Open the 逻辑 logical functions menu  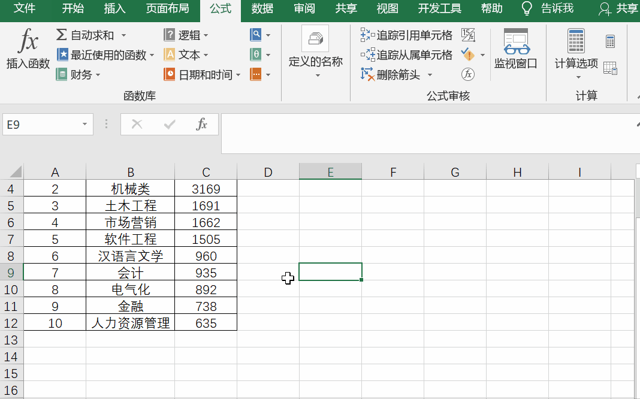pyautogui.click(x=186, y=35)
